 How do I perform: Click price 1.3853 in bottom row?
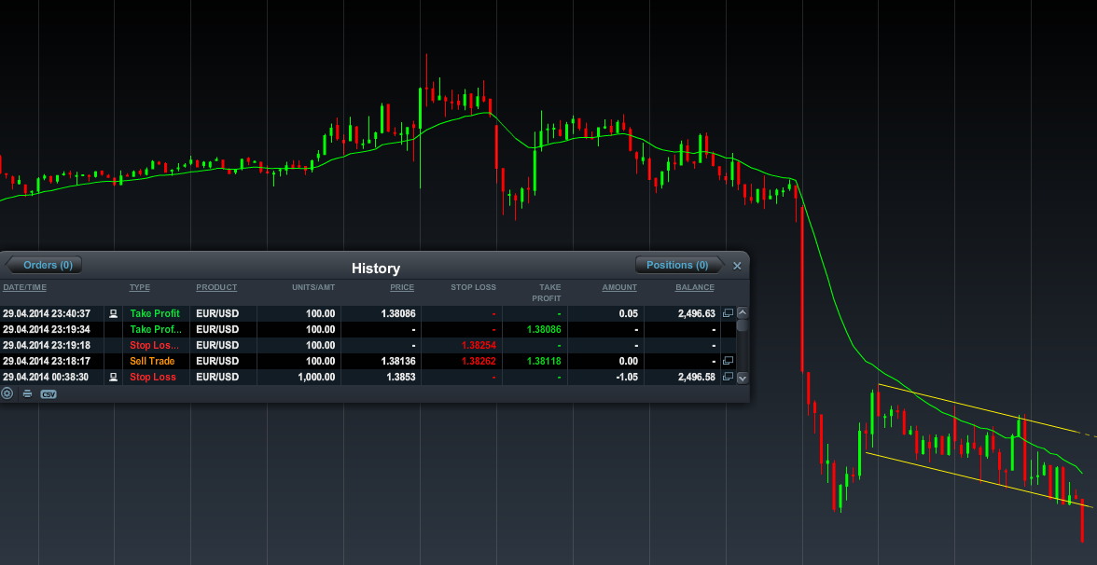pyautogui.click(x=401, y=377)
